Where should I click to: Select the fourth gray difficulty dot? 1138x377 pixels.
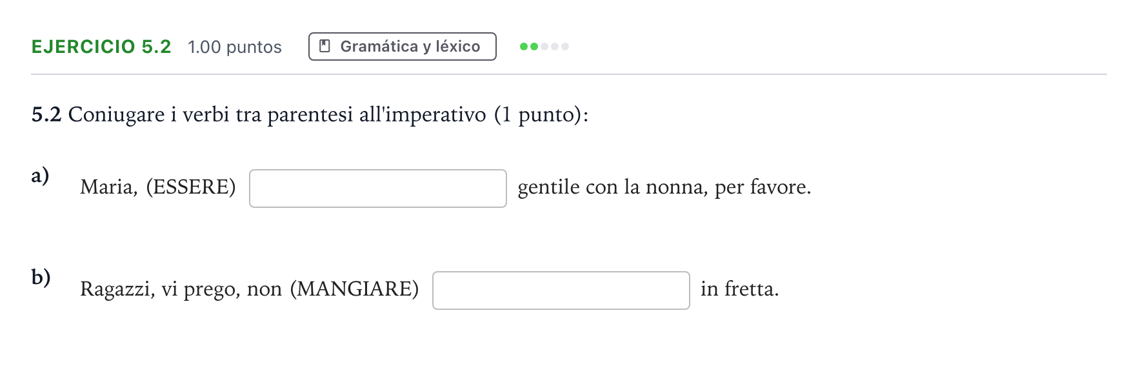click(555, 46)
